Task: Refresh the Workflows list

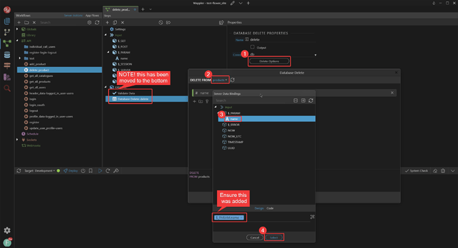Action: coord(97,23)
